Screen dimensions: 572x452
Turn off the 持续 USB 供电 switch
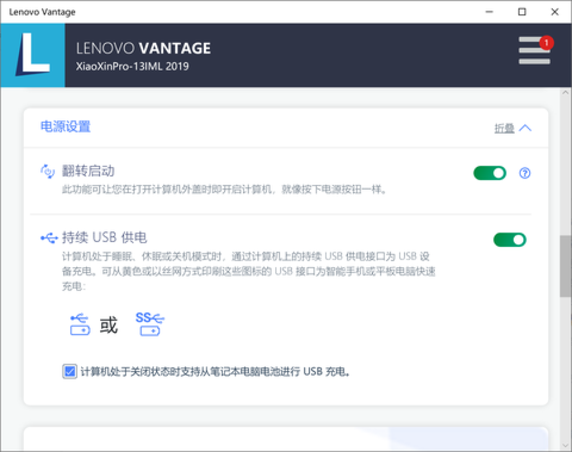pyautogui.click(x=510, y=240)
